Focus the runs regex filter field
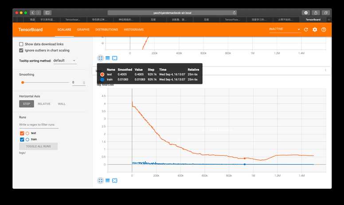This screenshot has width=344, height=205. point(39,124)
